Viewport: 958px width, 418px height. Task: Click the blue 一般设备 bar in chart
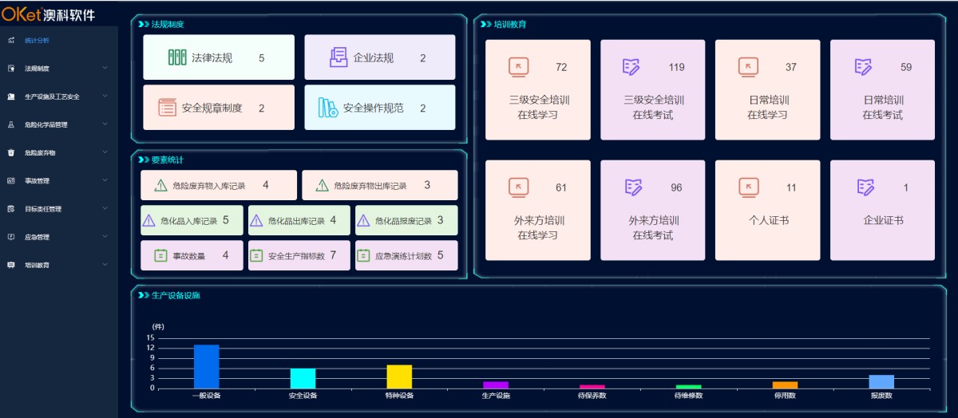(x=206, y=366)
